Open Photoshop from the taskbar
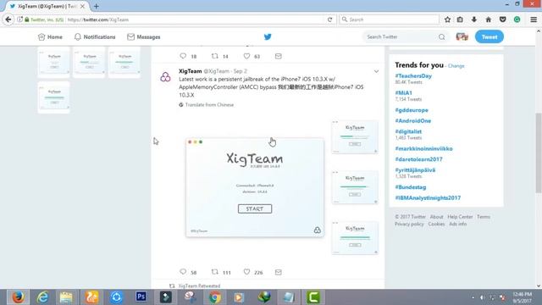542x305 pixels. click(x=141, y=297)
